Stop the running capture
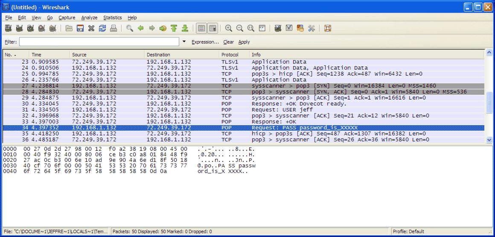The height and width of the screenshot is (237, 495). point(41,29)
